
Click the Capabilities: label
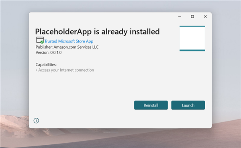[46, 65]
